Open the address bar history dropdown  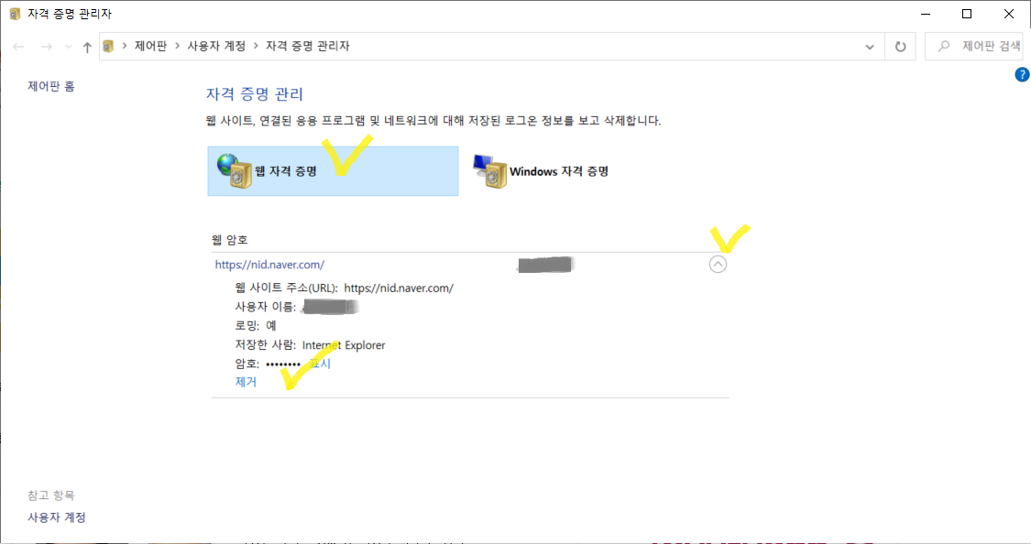tap(870, 47)
